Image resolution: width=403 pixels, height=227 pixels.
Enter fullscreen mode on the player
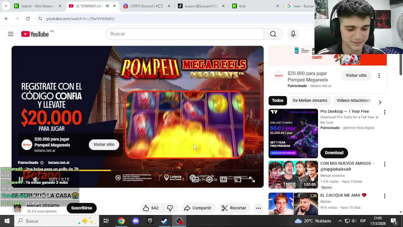pyautogui.click(x=252, y=179)
